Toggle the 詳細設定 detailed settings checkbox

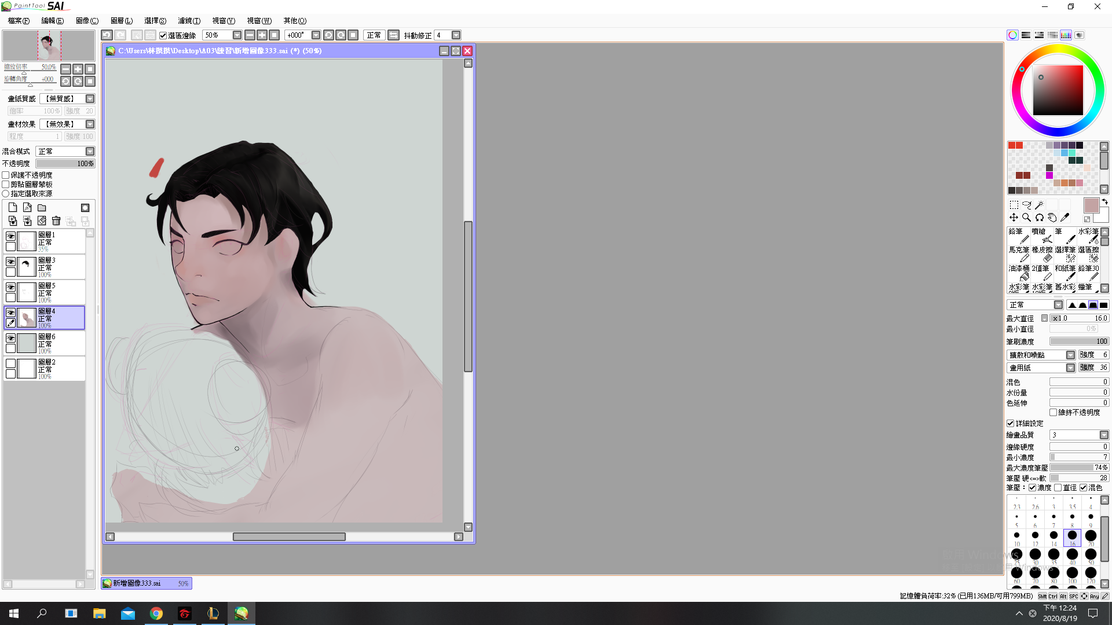coord(1011,423)
